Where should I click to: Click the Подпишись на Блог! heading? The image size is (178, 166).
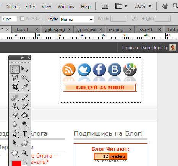pos(108,133)
